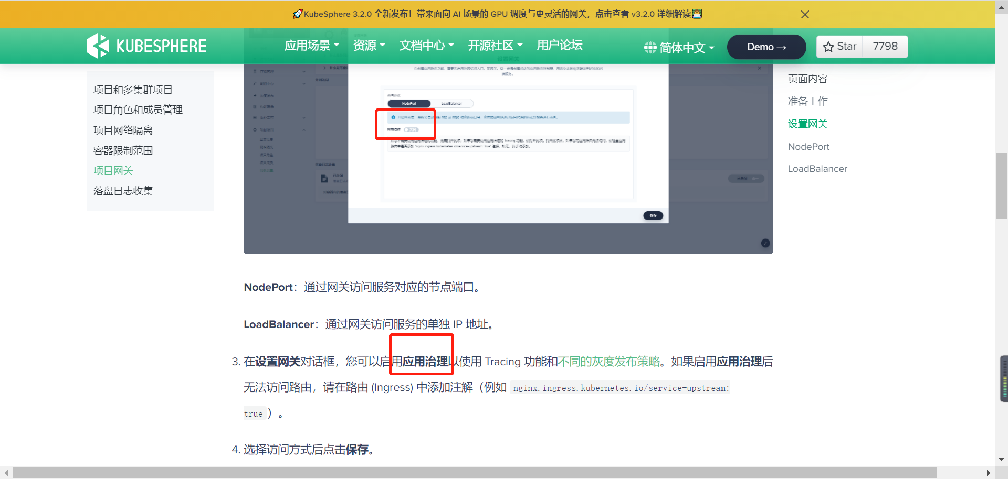This screenshot has height=479, width=1008.
Task: Click the bold 保存 text in step 4
Action: pyautogui.click(x=357, y=450)
